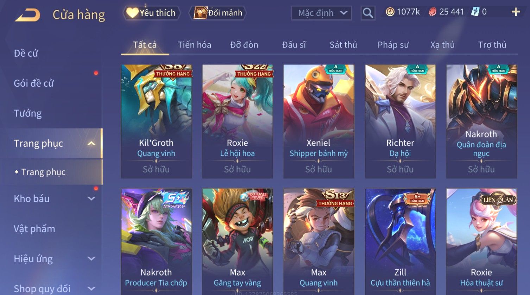Open Gói đề cử in the sidebar

[34, 83]
